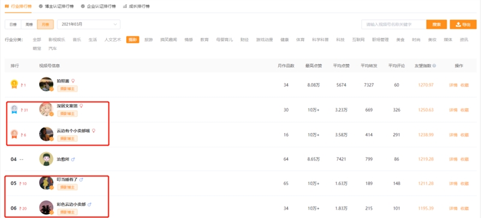Click male gender icon beside 叮当睡着了
481x218 pixels.
click(x=81, y=180)
